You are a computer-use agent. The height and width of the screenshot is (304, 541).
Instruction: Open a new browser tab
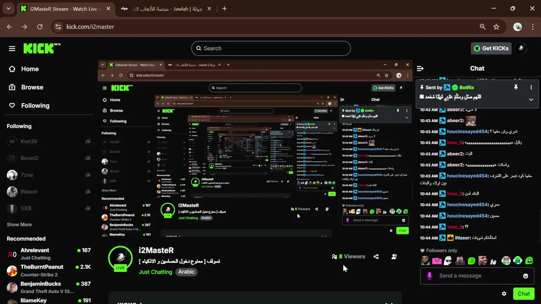[224, 8]
